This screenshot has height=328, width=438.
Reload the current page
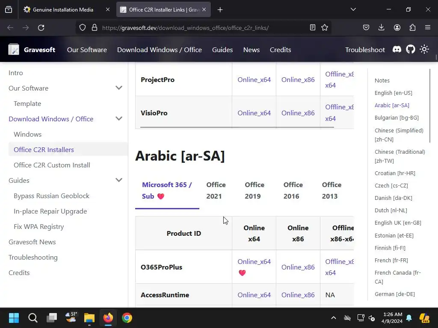click(x=41, y=28)
